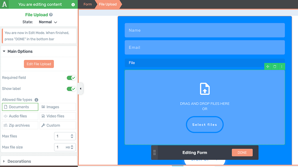Click the upload file icon in drop zone
This screenshot has width=298, height=167.
205,89
